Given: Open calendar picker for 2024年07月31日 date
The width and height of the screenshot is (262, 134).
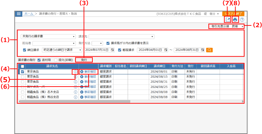Looking at the screenshot, I should [x=112, y=50].
